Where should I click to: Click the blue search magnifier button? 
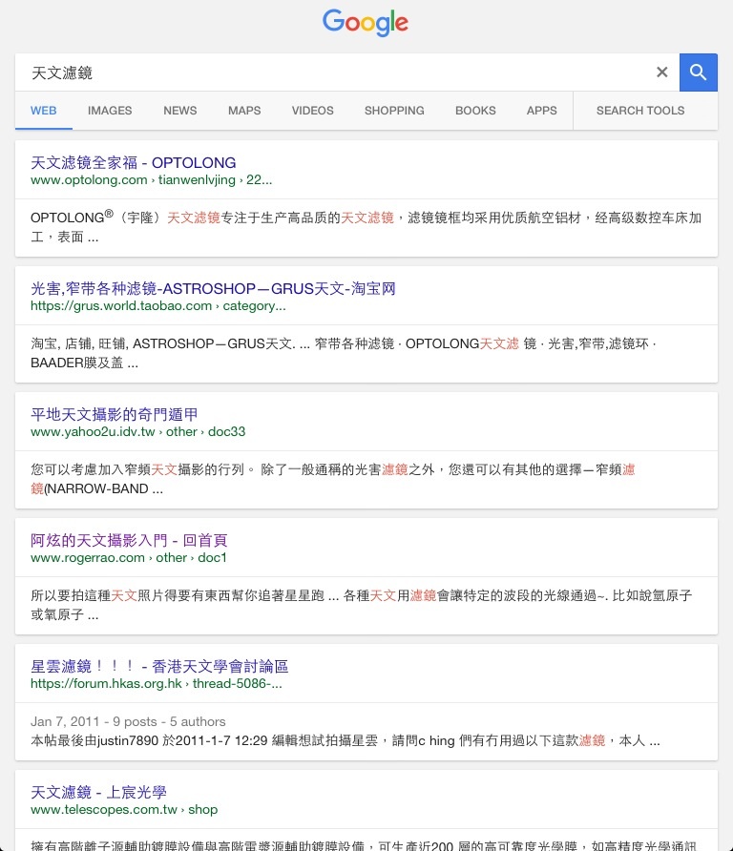tap(698, 73)
